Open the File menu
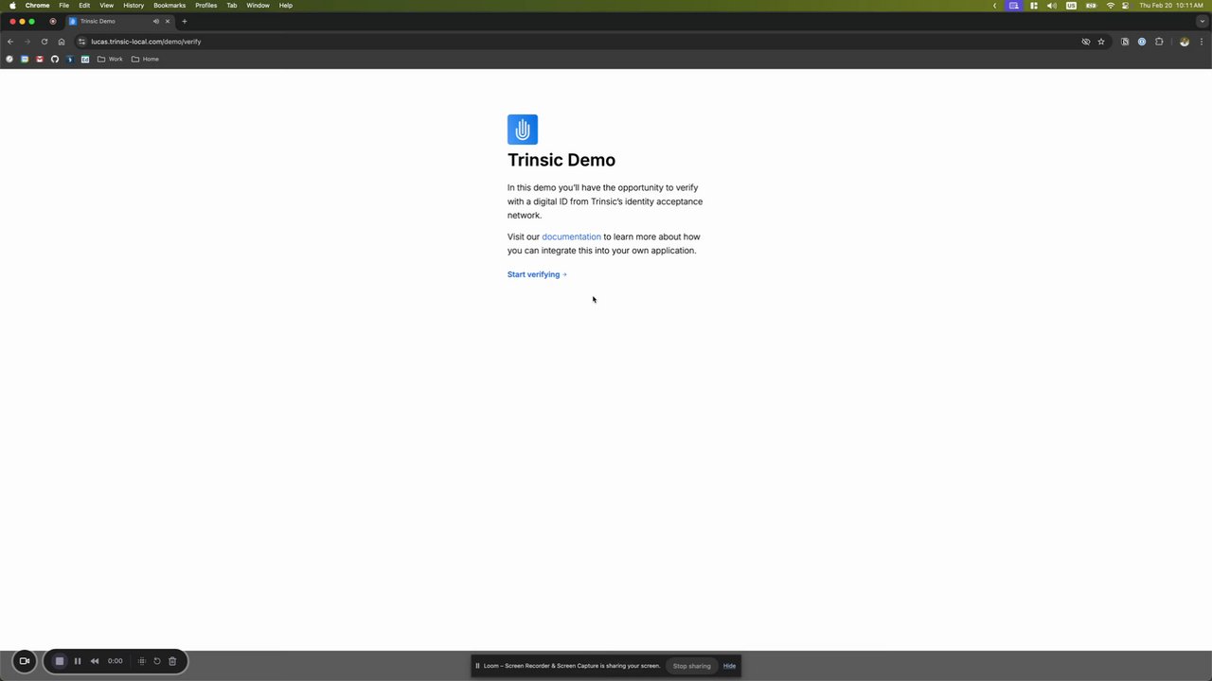1212x681 pixels. (x=64, y=6)
